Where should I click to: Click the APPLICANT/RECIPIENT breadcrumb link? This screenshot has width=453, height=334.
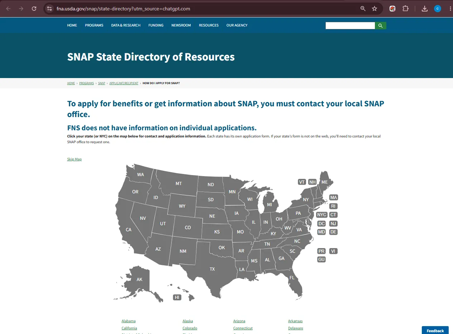coord(124,83)
